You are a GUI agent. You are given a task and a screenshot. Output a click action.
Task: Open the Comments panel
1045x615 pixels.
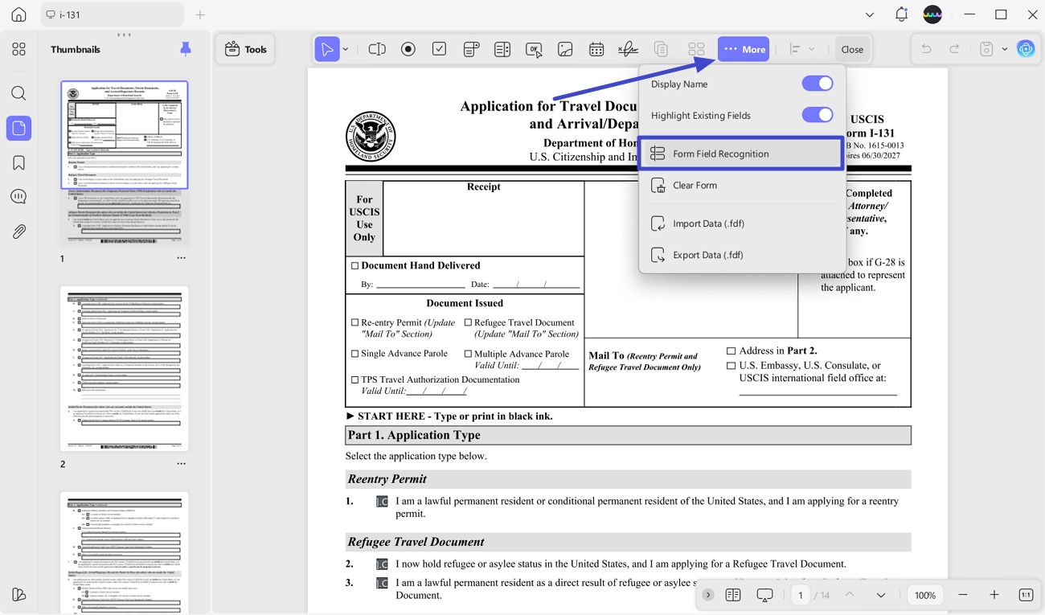point(18,195)
